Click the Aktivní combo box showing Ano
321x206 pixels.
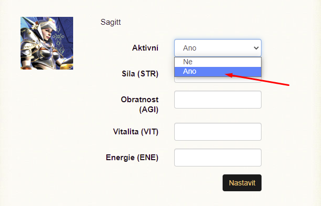tap(218, 48)
